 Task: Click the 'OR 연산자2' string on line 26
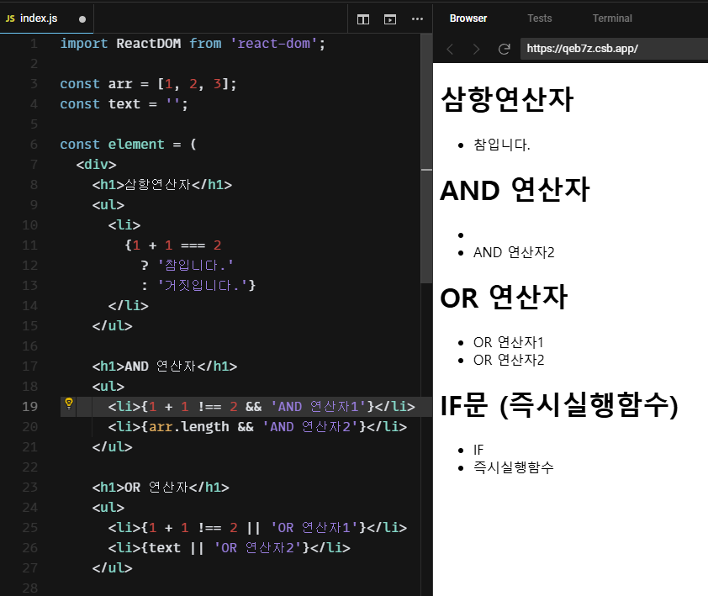pos(258,548)
